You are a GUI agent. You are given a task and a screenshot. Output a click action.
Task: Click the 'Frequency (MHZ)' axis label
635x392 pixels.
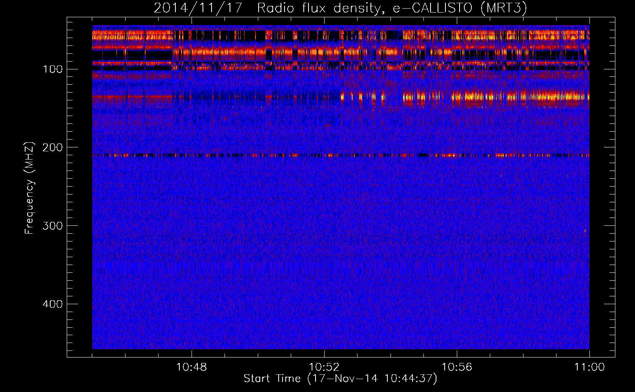pyautogui.click(x=29, y=188)
